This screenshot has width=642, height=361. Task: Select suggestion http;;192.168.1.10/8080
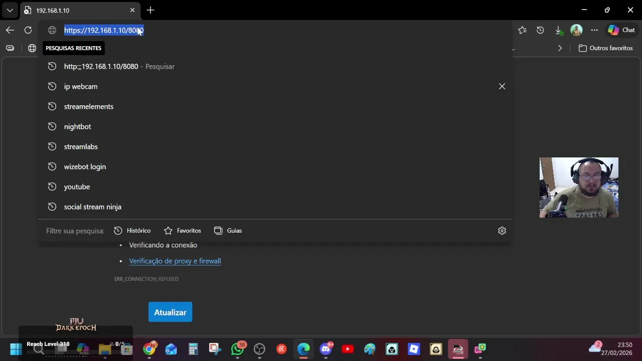[x=275, y=66]
